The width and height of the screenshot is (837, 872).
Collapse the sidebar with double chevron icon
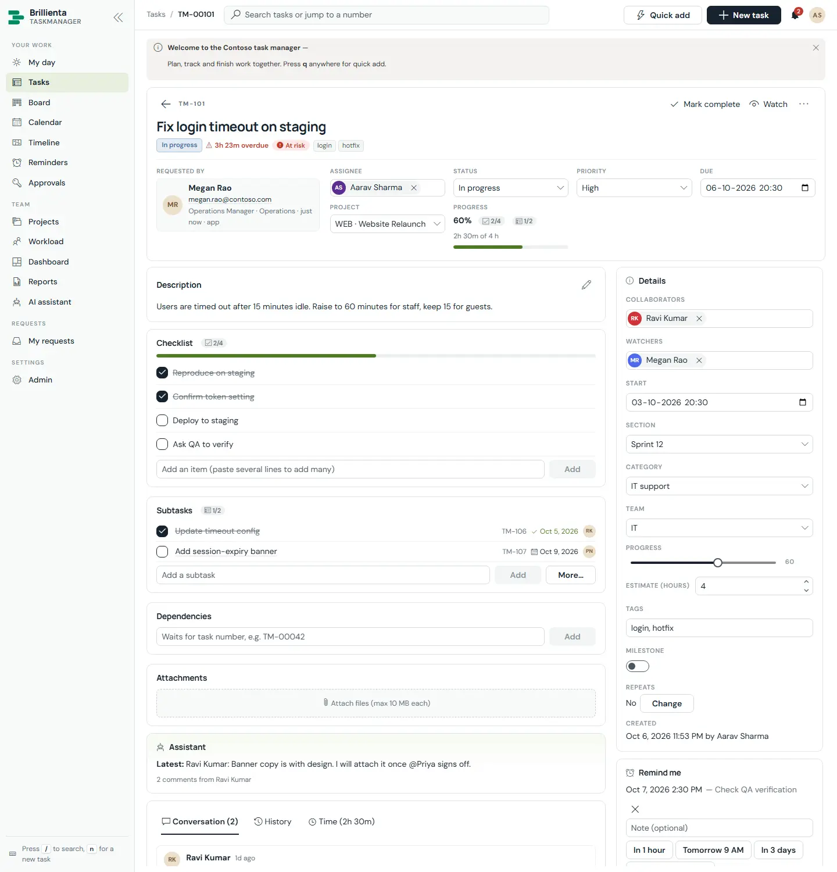[x=118, y=17]
